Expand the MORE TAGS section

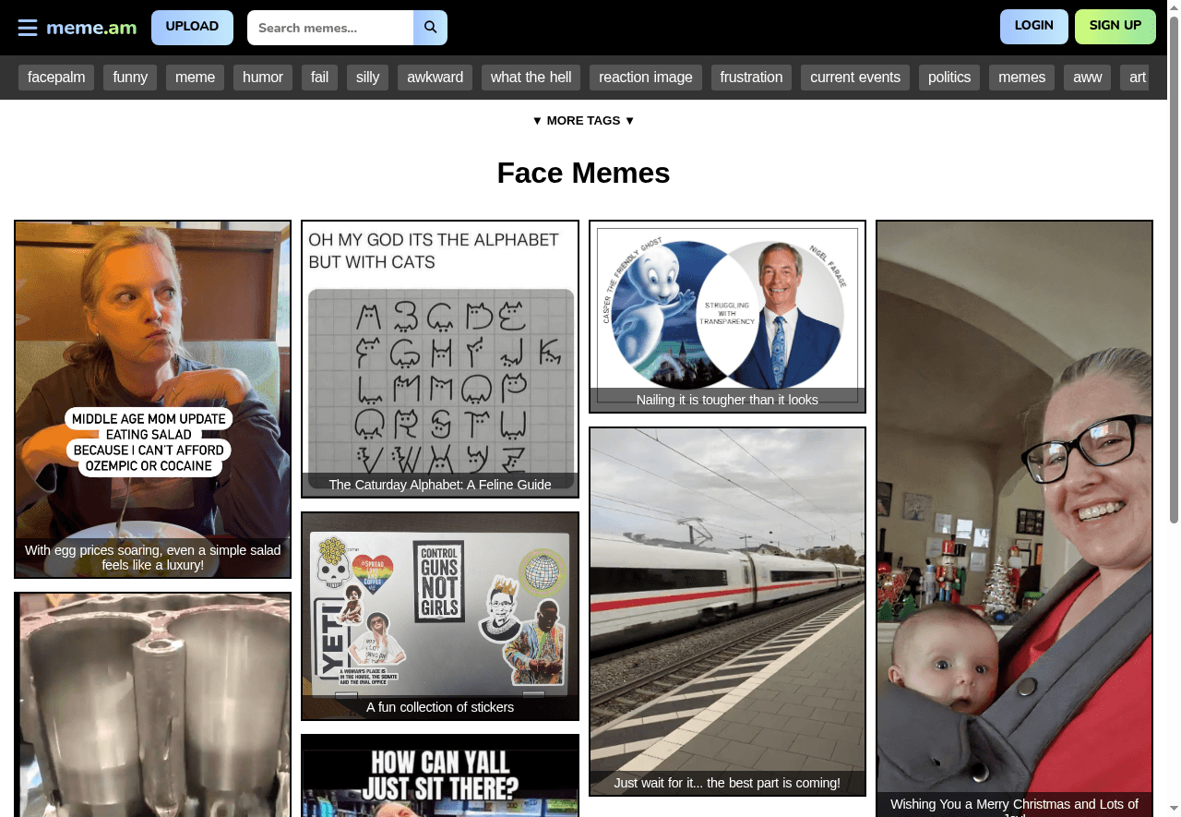583,120
